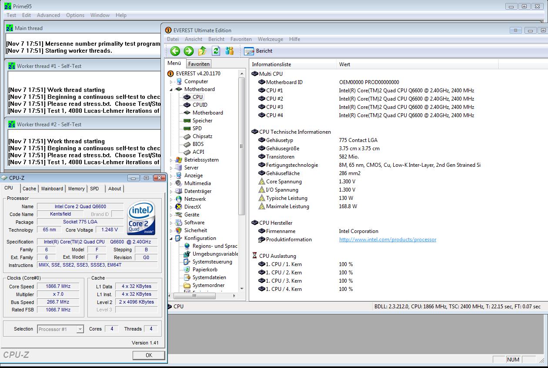Open the Werkzeuge menu in EVEREST
Image resolution: width=548 pixels, height=368 pixels.
coord(270,39)
